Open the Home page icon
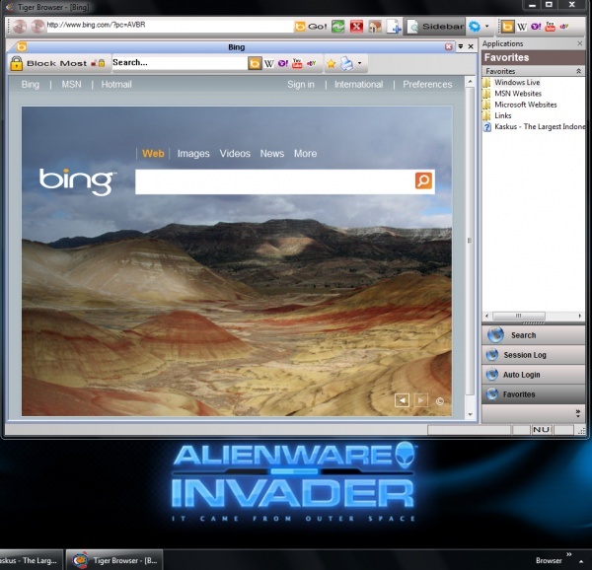The width and height of the screenshot is (592, 570). tap(375, 27)
